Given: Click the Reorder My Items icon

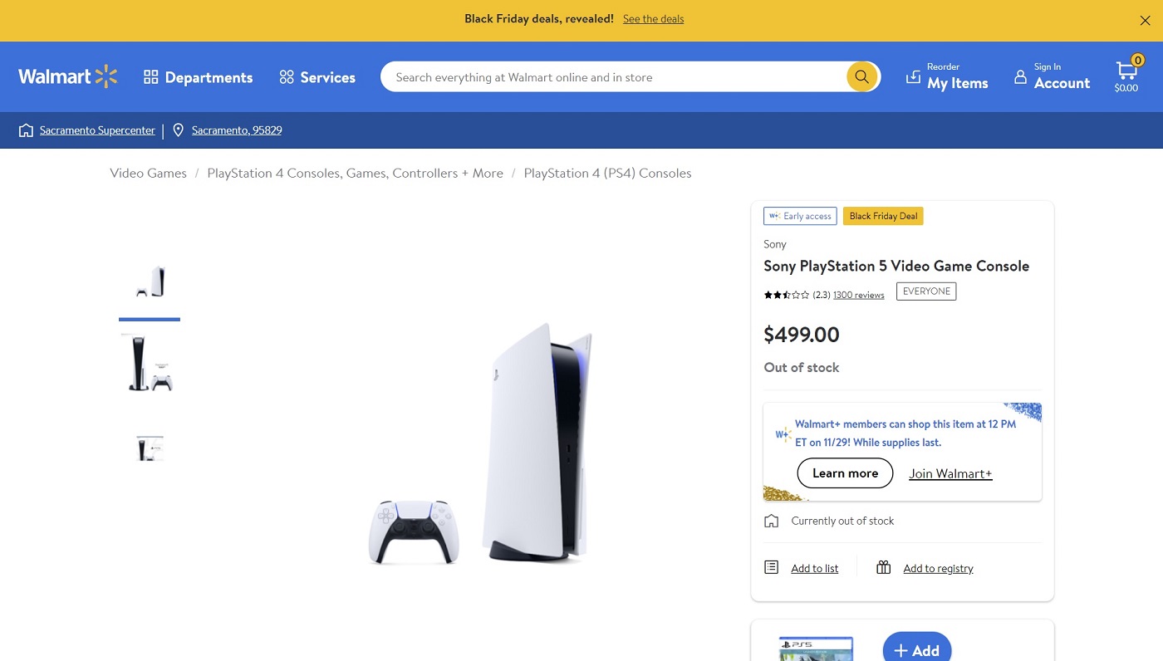Looking at the screenshot, I should click(913, 77).
